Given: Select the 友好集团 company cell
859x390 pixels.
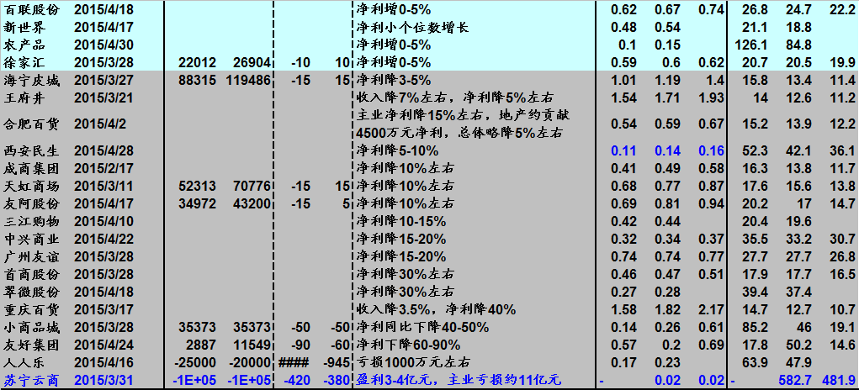Looking at the screenshot, I should pyautogui.click(x=31, y=345).
